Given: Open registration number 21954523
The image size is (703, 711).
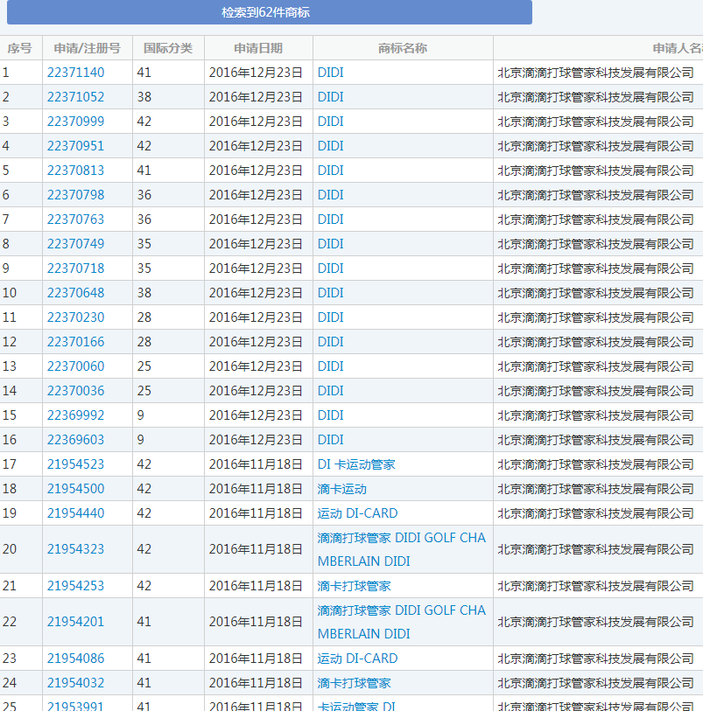Looking at the screenshot, I should 76,464.
